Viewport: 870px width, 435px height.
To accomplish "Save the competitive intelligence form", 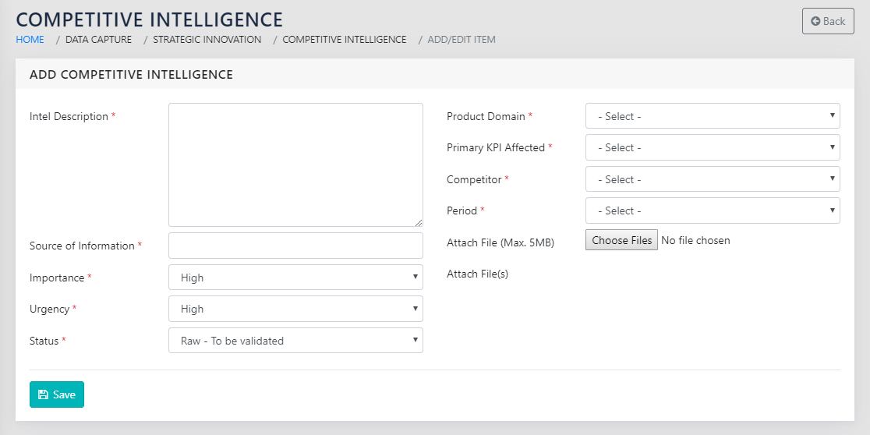I will [x=57, y=394].
